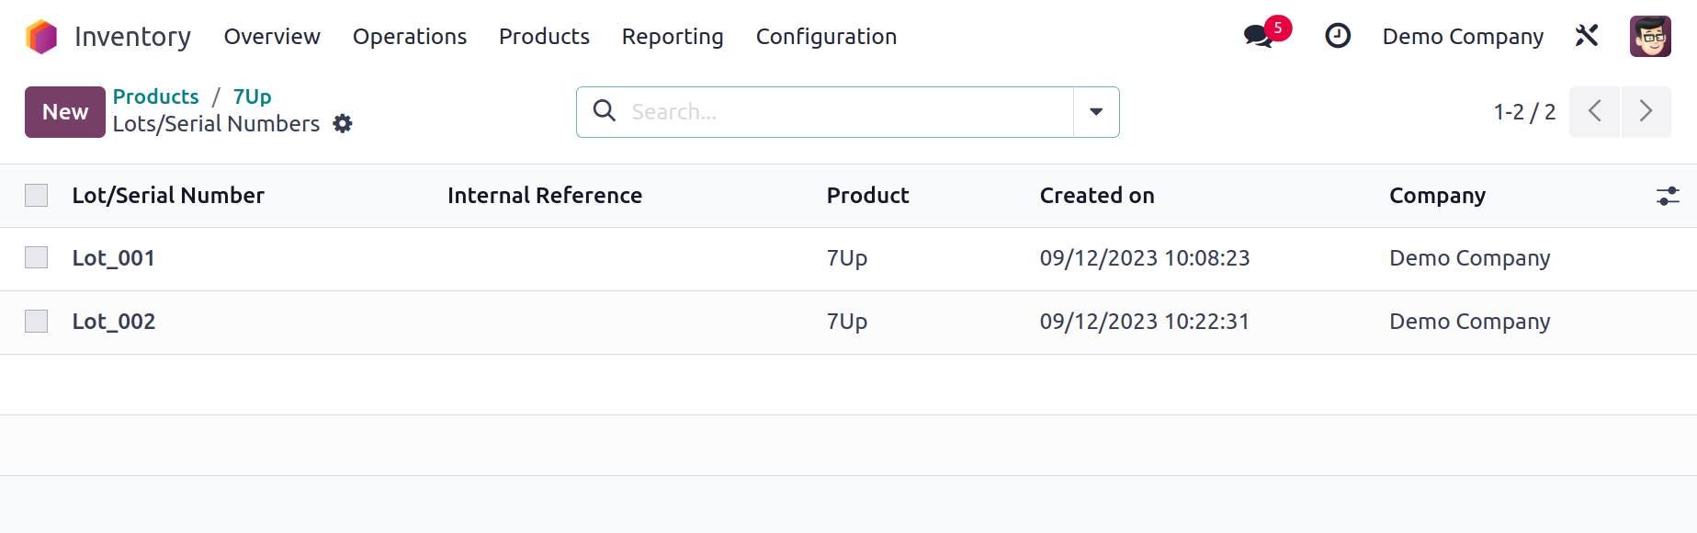Expand the search filter dropdown arrow
This screenshot has height=533, width=1697.
1096,112
